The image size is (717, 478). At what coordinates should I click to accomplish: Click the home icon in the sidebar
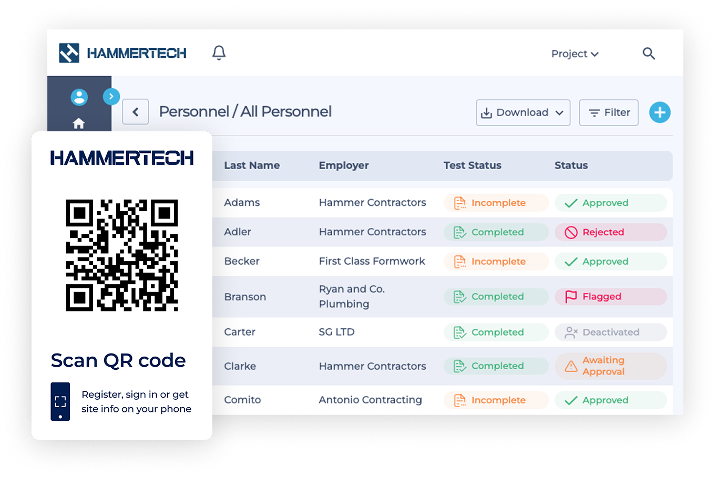tap(79, 123)
